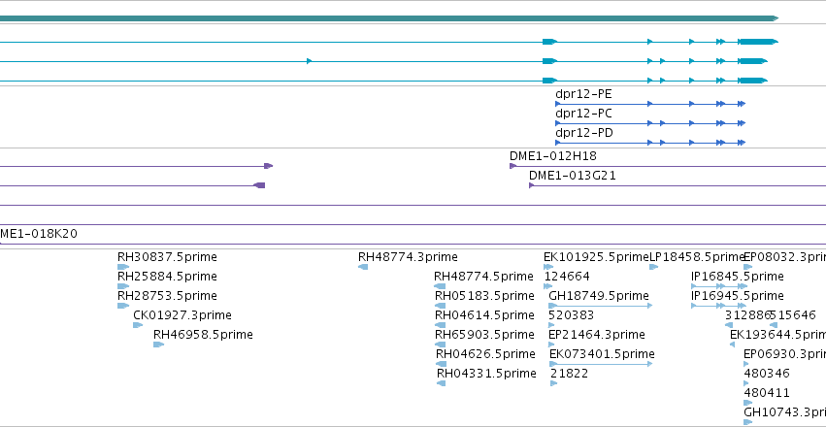Select the DME1-012H18 clone label
The image size is (826, 427).
(552, 156)
